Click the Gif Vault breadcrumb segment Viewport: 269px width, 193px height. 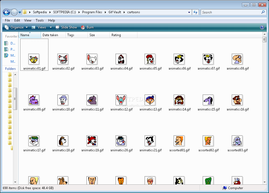(x=115, y=12)
